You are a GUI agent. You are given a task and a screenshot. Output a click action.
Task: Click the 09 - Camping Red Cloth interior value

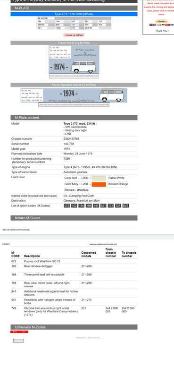(79, 196)
